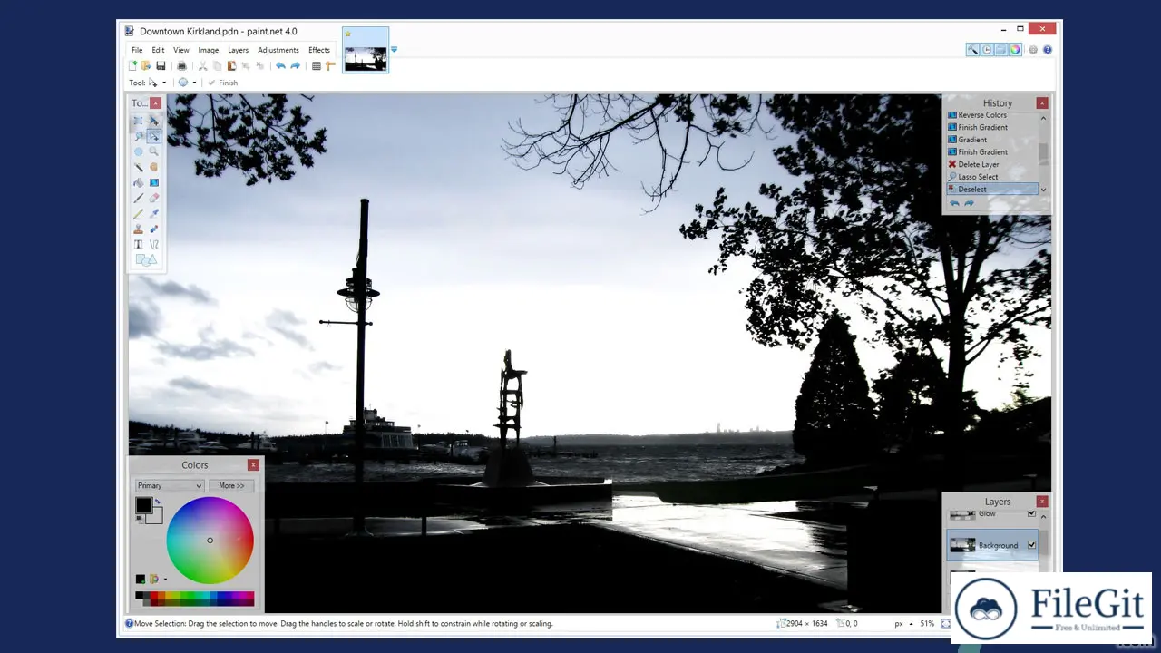The height and width of the screenshot is (653, 1161).
Task: Click Undo arrow in History panel
Action: pyautogui.click(x=954, y=203)
